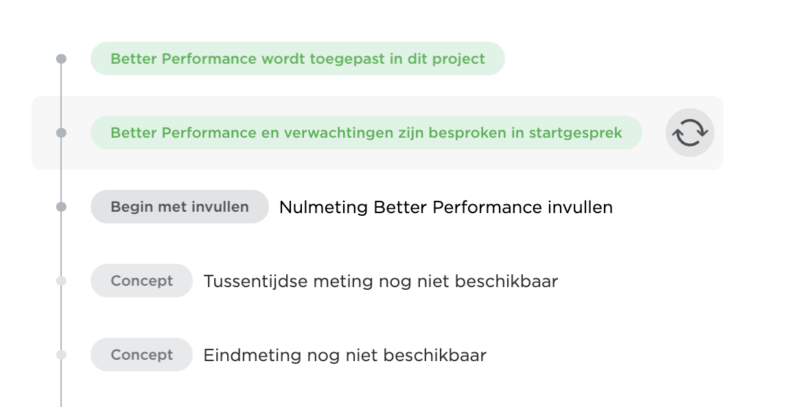Image resolution: width=807 pixels, height=407 pixels.
Task: Select timeline dot beside 'Begin met invullen'
Action: pyautogui.click(x=61, y=207)
